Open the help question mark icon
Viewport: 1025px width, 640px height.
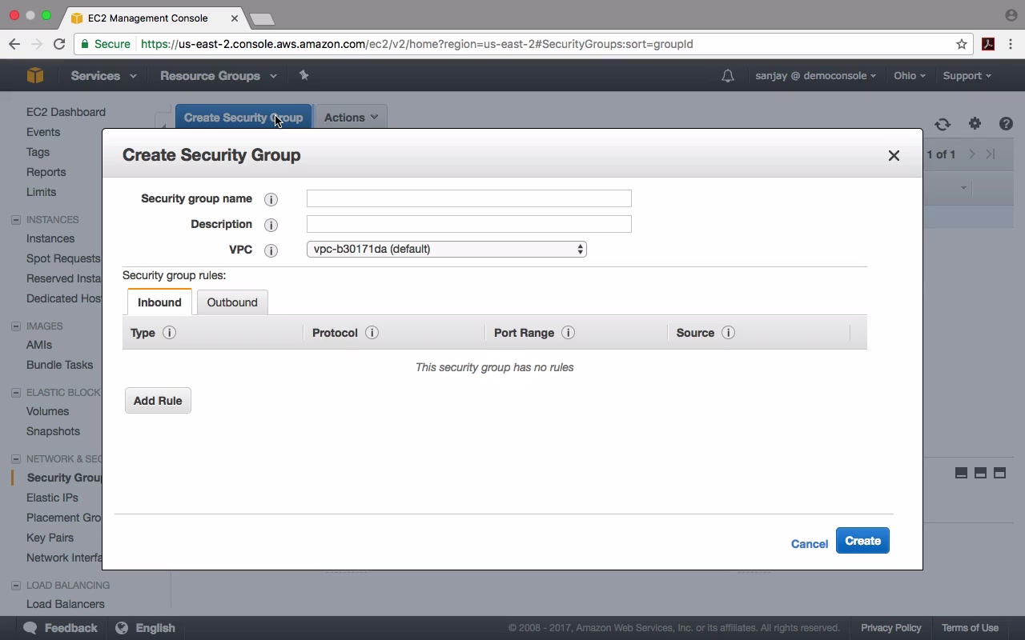tap(1006, 123)
